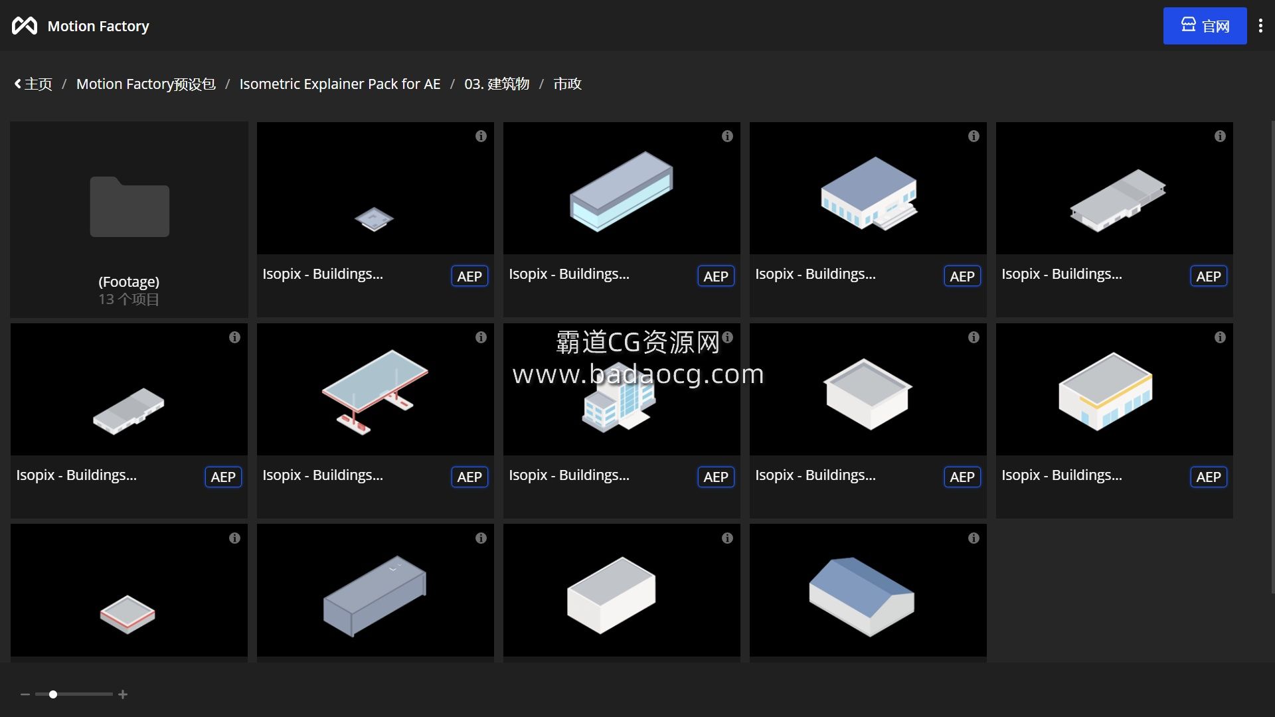Decrease thumbnail size with minus icon

25,694
